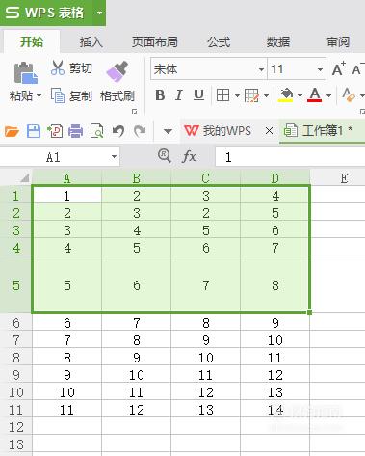Open the 公式 tab
This screenshot has width=365, height=456.
pyautogui.click(x=219, y=41)
